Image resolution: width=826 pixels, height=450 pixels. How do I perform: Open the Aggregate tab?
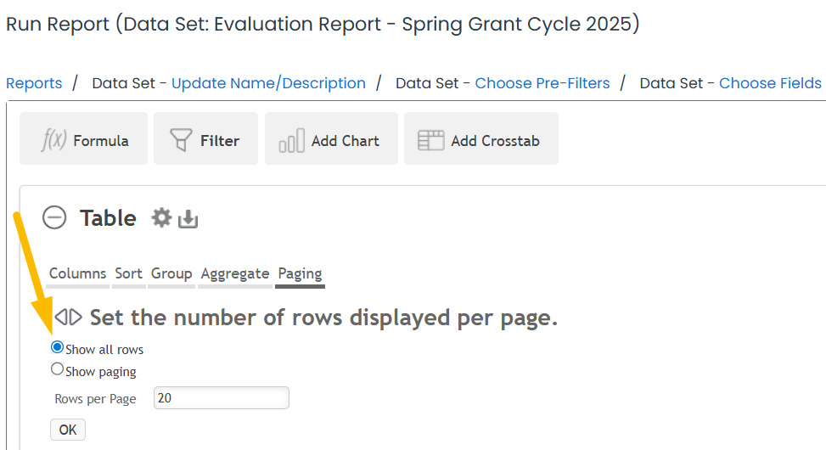pos(235,274)
